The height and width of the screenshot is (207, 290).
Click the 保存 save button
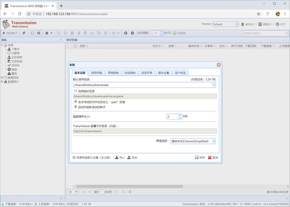click(200, 158)
